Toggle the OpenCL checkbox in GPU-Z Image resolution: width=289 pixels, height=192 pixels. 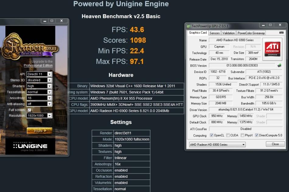coord(211,135)
